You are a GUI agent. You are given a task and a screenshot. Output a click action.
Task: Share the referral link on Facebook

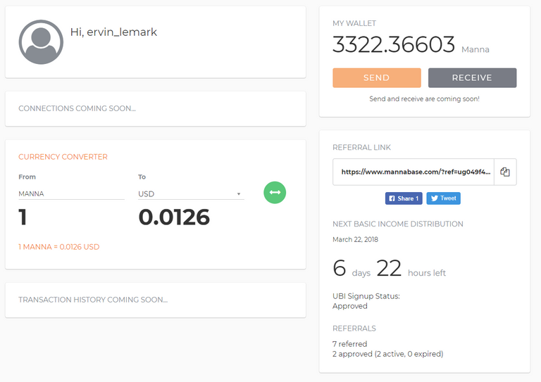404,198
